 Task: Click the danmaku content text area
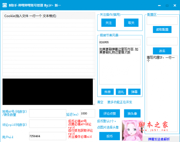click(x=120, y=66)
